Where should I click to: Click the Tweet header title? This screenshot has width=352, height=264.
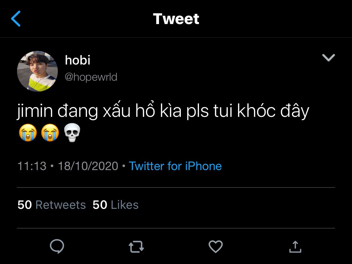[176, 19]
